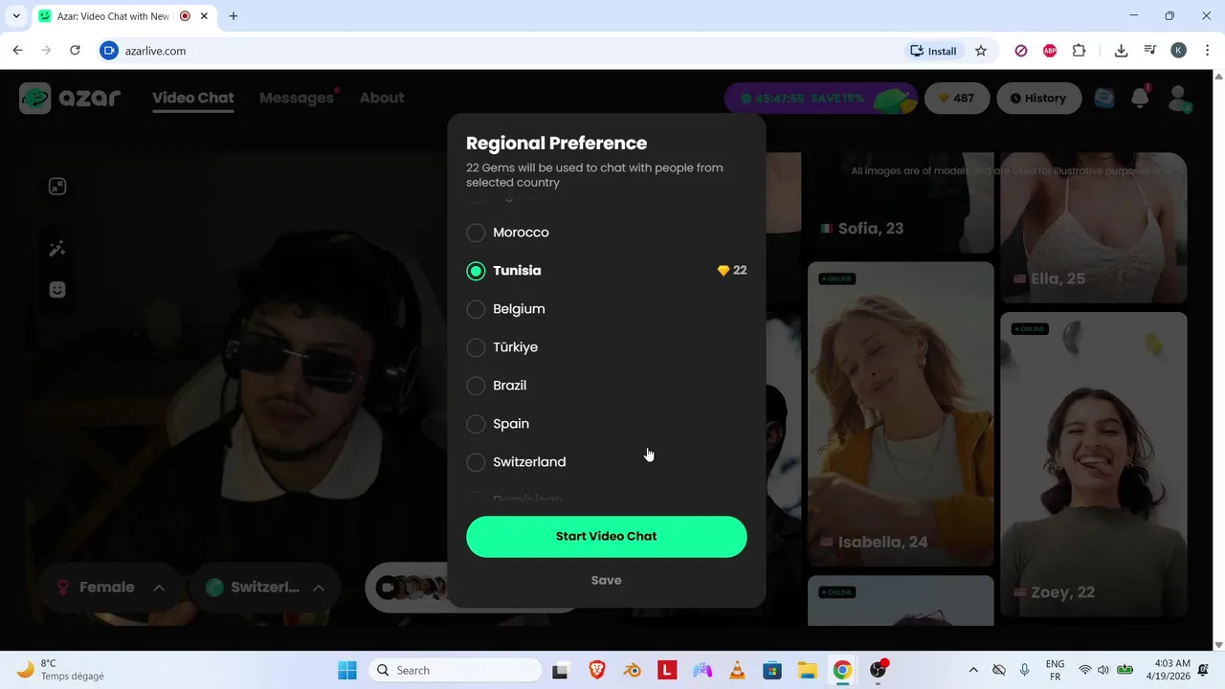1225x689 pixels.
Task: Click the Start Video Chat button
Action: click(606, 536)
